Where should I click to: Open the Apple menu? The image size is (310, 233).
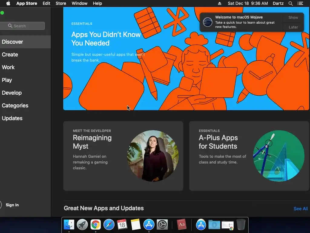pyautogui.click(x=8, y=3)
